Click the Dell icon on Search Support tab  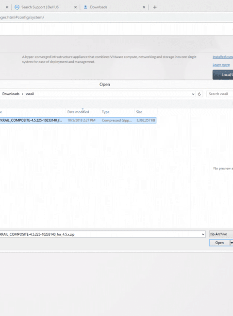click(x=17, y=7)
